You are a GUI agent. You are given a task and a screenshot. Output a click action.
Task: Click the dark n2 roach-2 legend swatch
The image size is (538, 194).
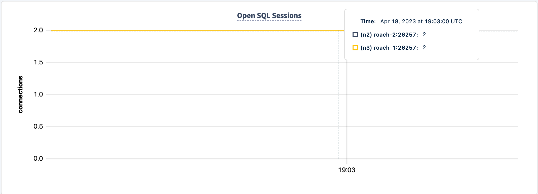[355, 35]
